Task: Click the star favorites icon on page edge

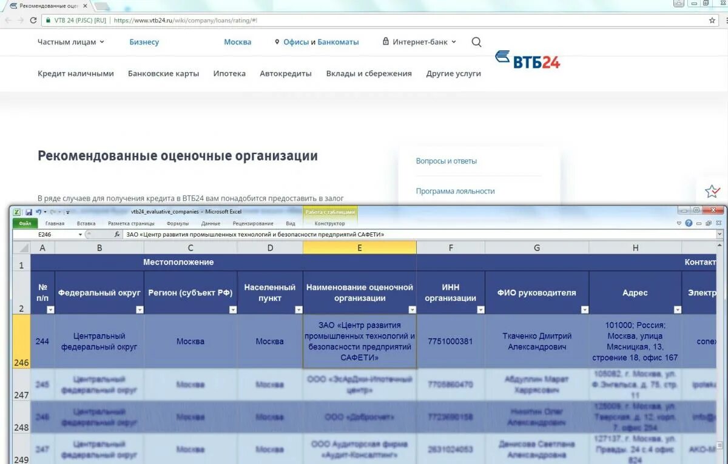Action: (712, 192)
